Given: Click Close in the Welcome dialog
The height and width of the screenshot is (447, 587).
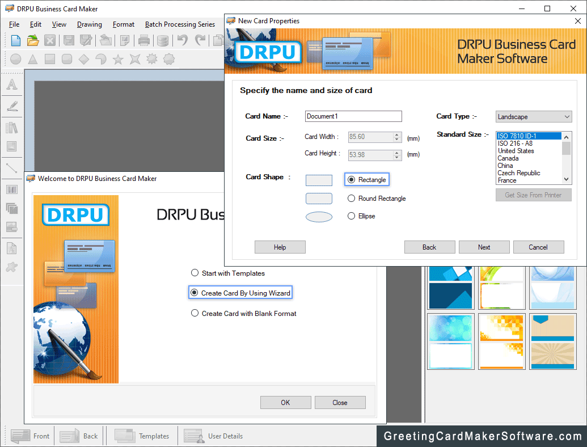Looking at the screenshot, I should (340, 402).
